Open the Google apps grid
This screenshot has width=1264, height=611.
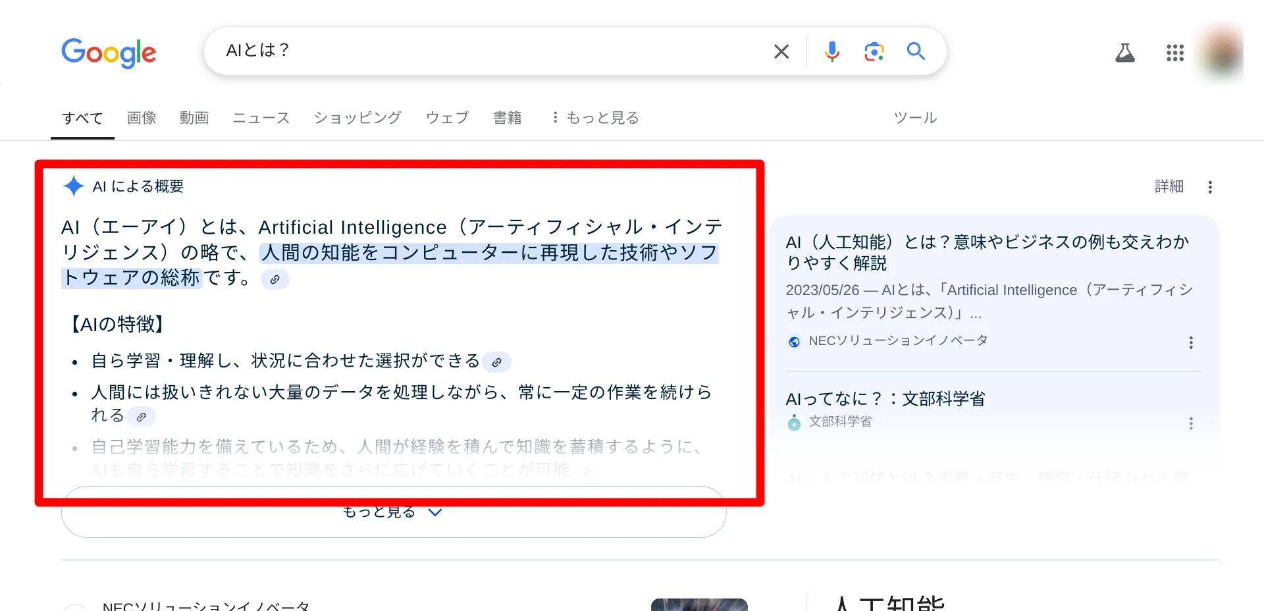tap(1175, 53)
